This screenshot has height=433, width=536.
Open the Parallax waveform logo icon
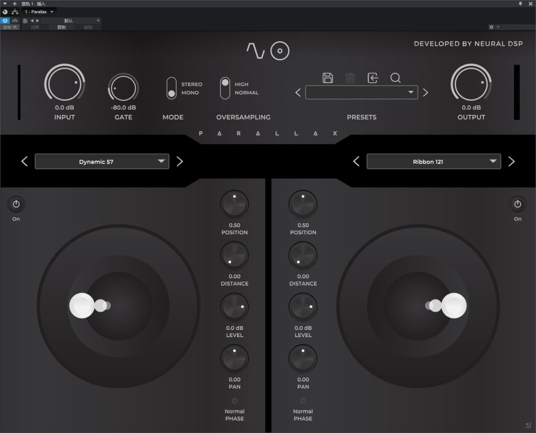(255, 51)
